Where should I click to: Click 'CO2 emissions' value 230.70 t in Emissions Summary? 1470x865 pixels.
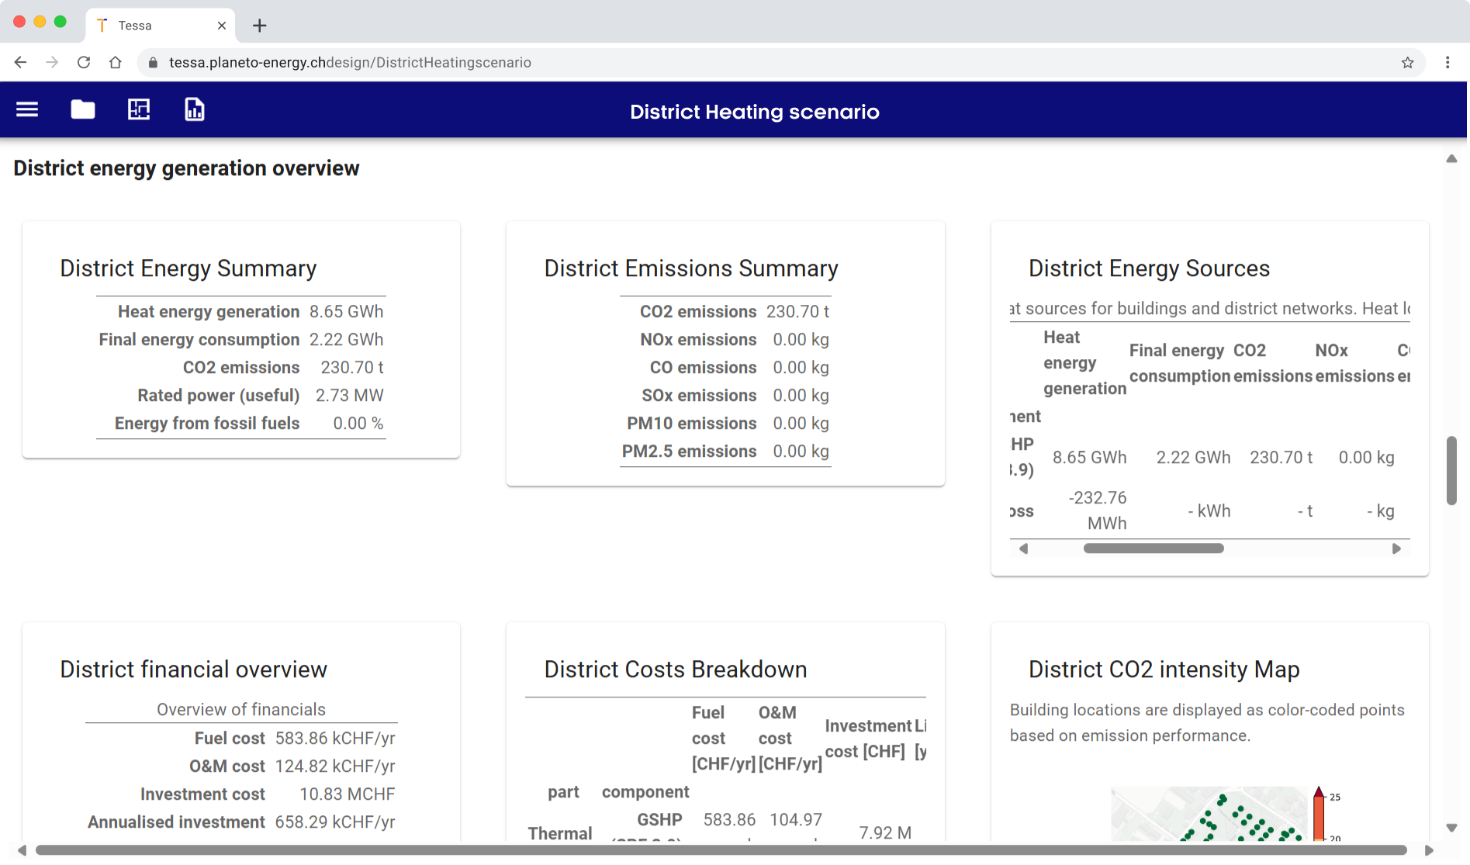(x=797, y=312)
